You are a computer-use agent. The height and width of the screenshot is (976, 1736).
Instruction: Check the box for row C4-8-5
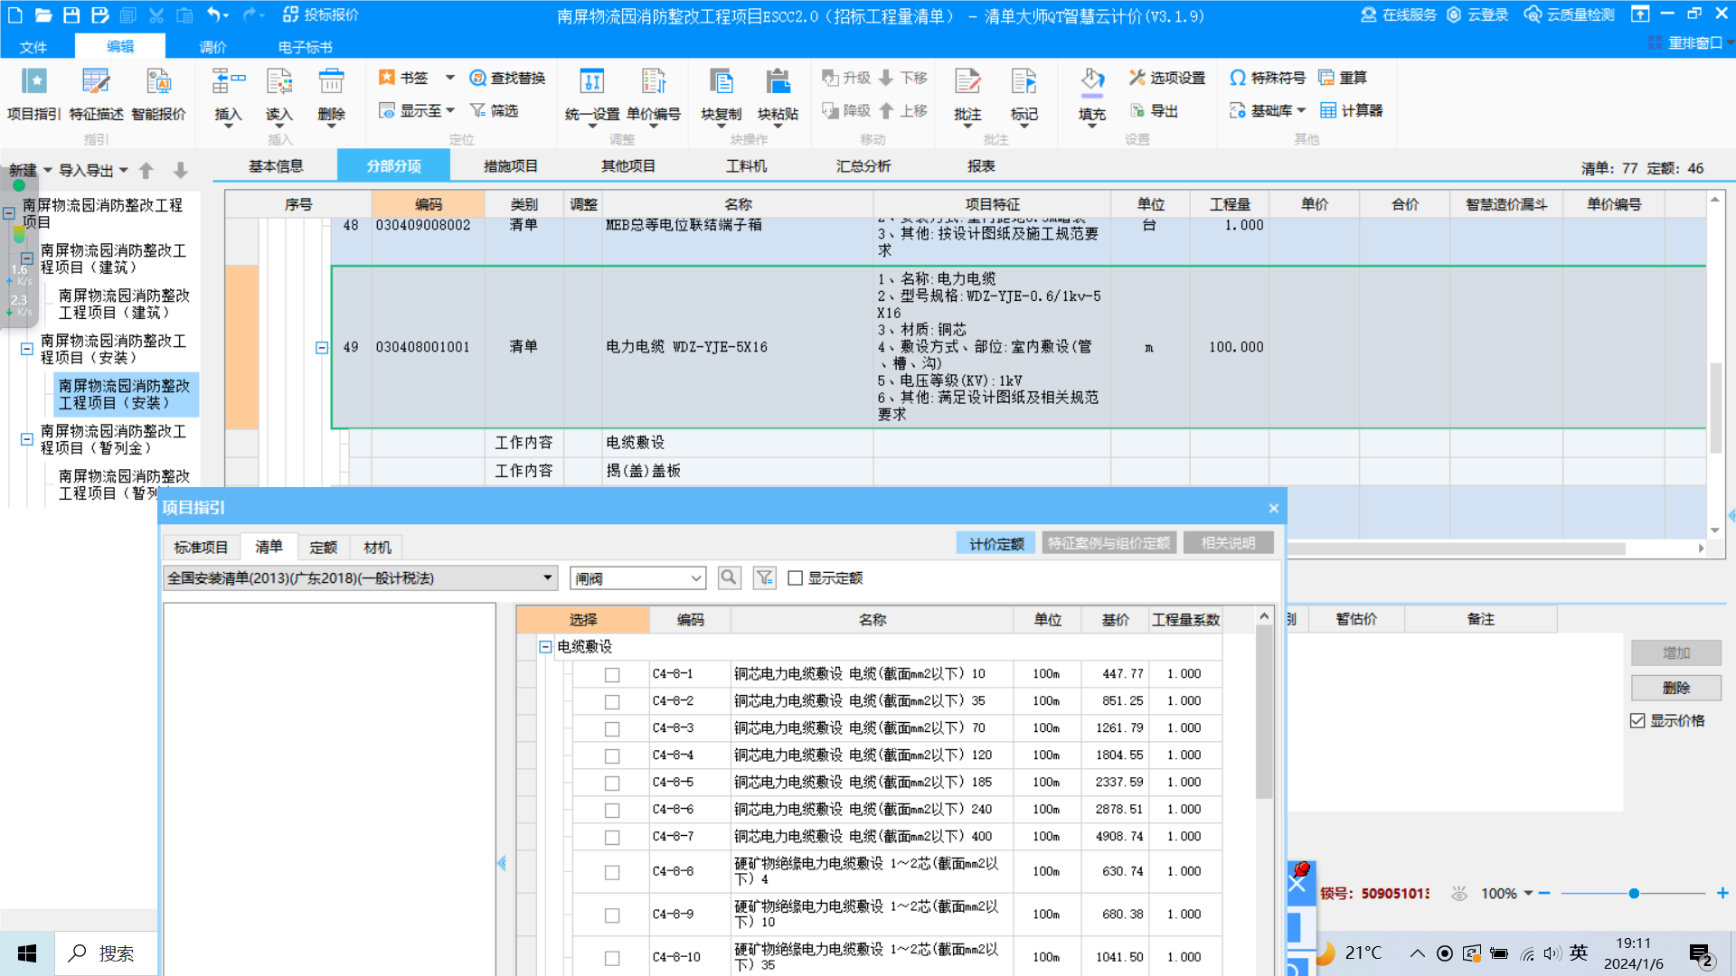[x=612, y=783]
